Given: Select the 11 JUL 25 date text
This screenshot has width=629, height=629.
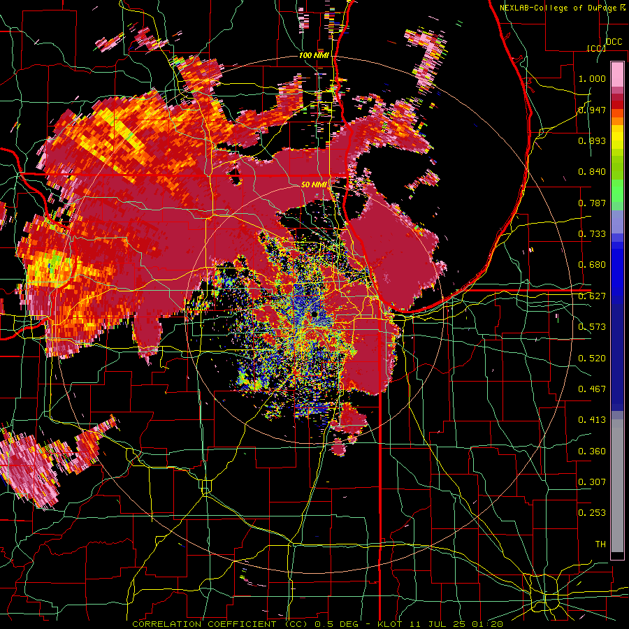Looking at the screenshot, I should pos(439,624).
